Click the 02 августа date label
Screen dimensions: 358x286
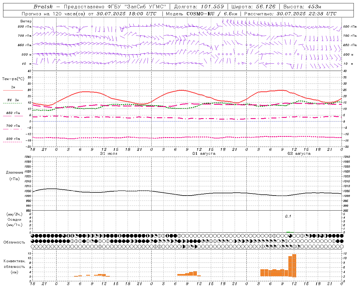point(299,154)
